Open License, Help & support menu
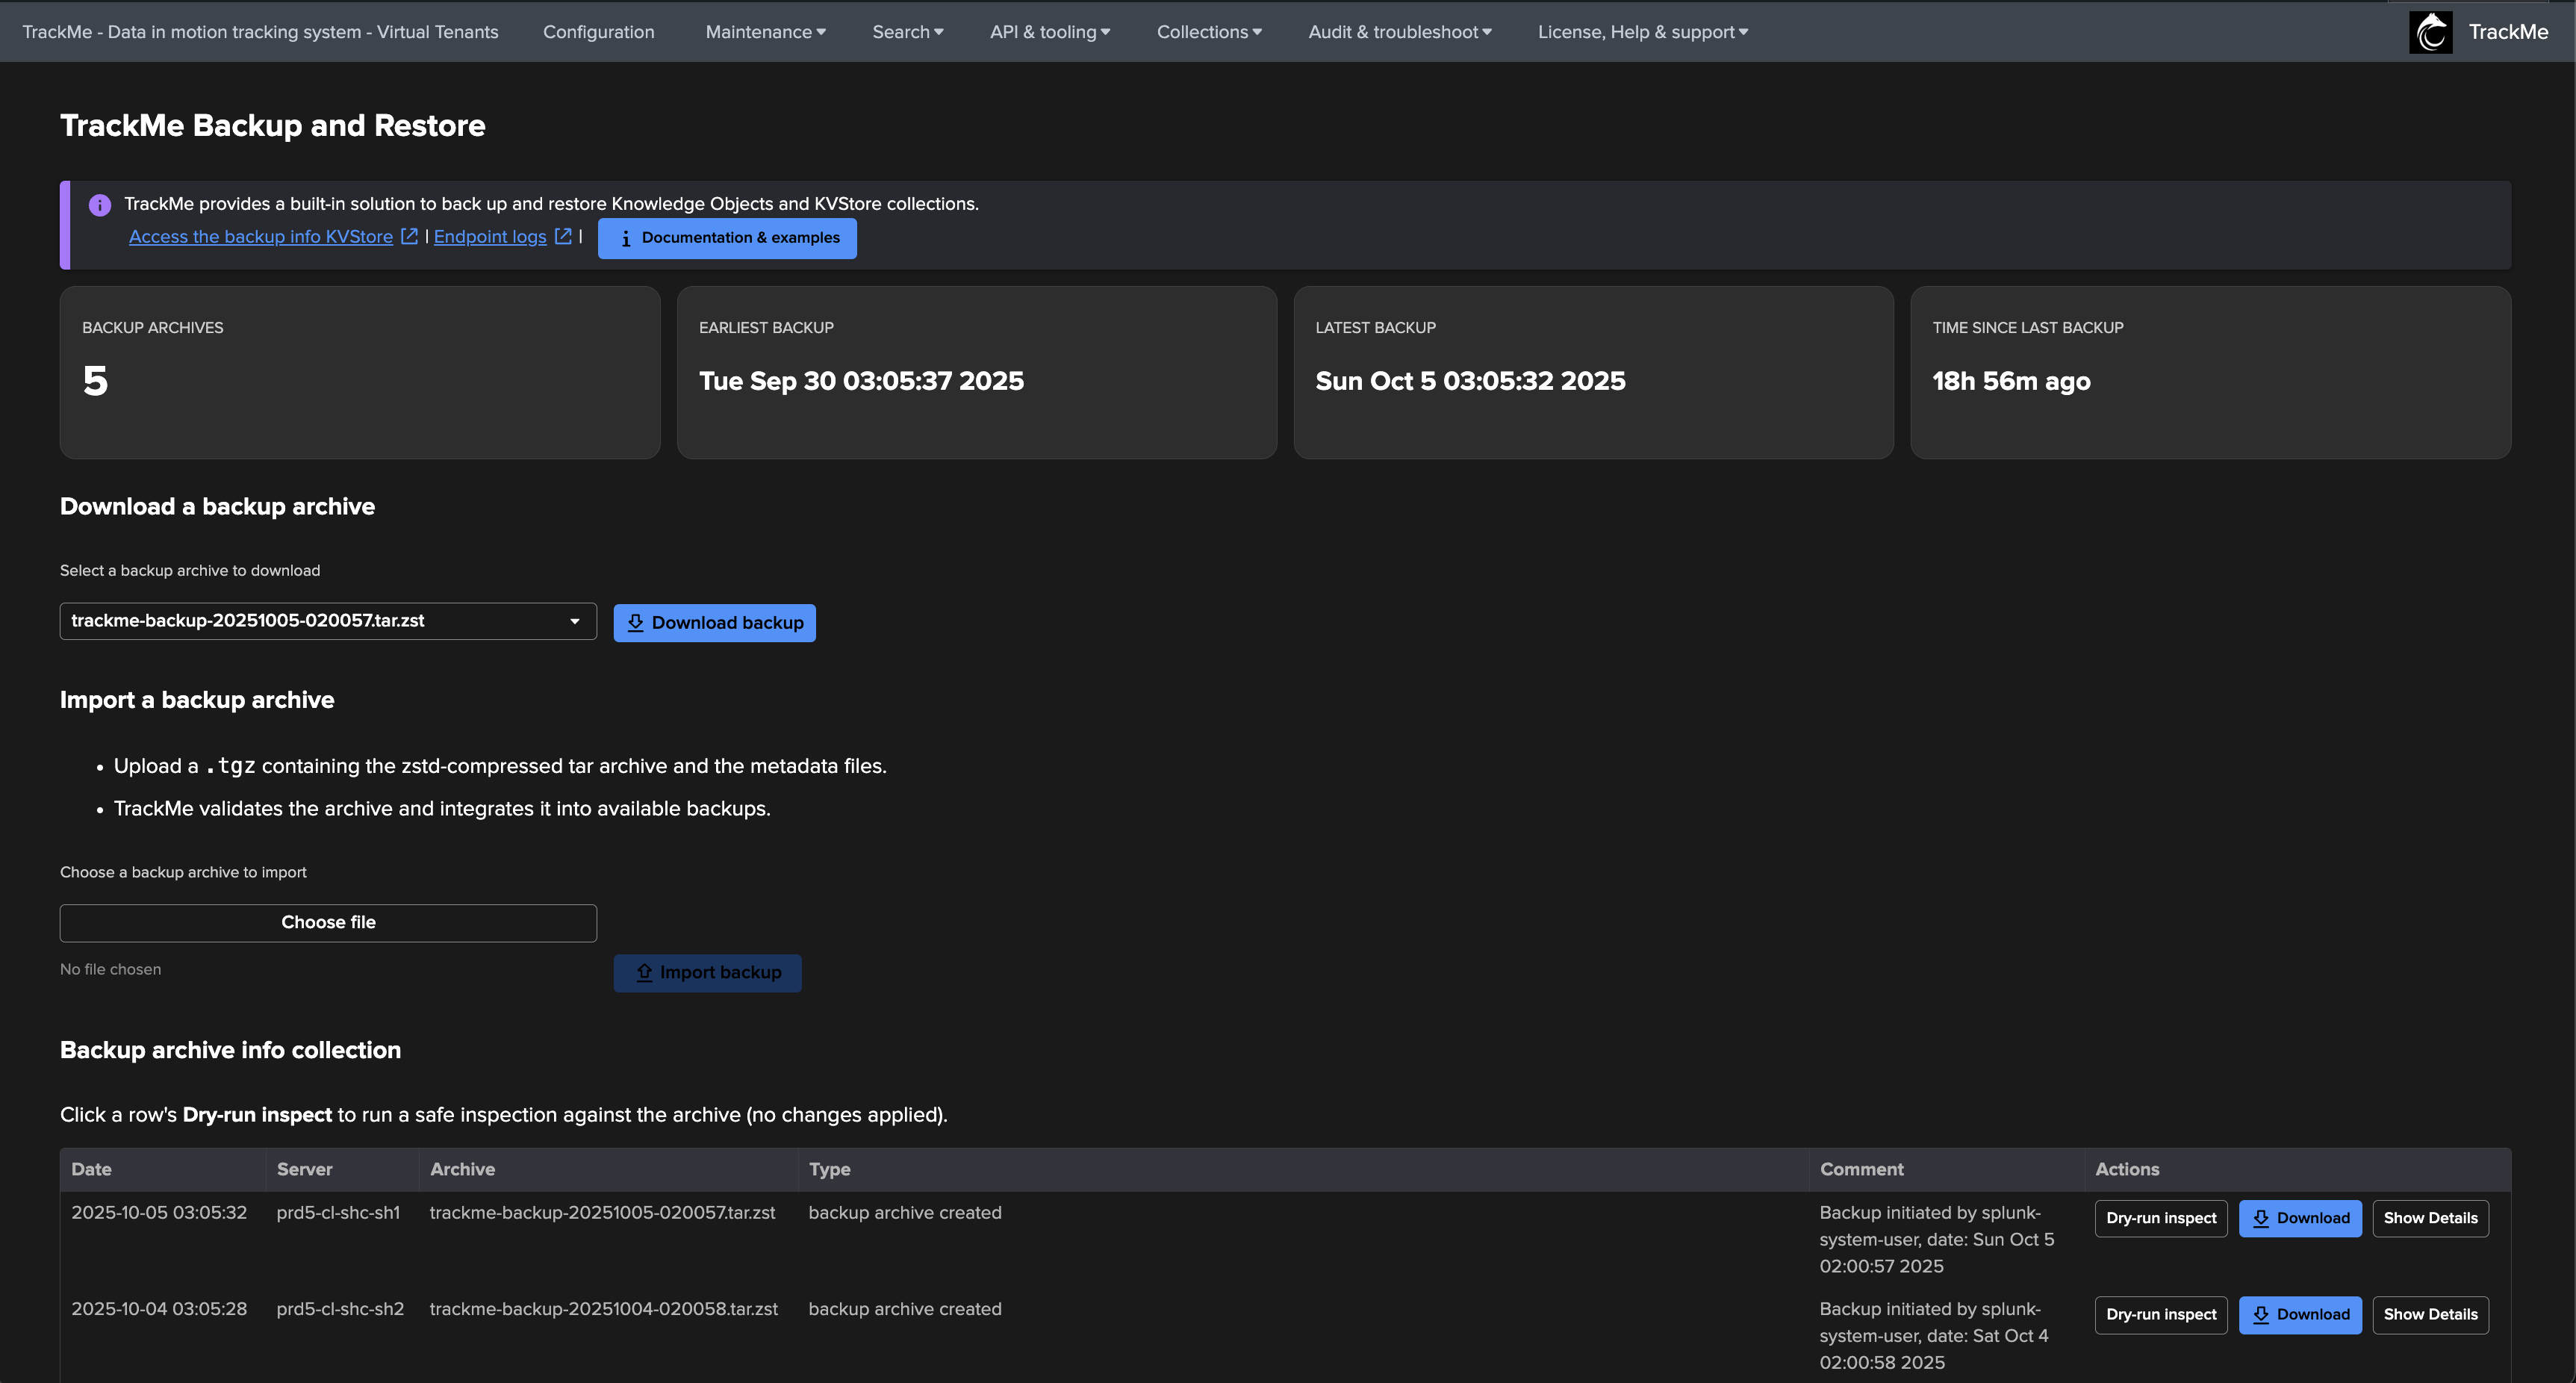Screen dimensions: 2576x1383 1642,32
